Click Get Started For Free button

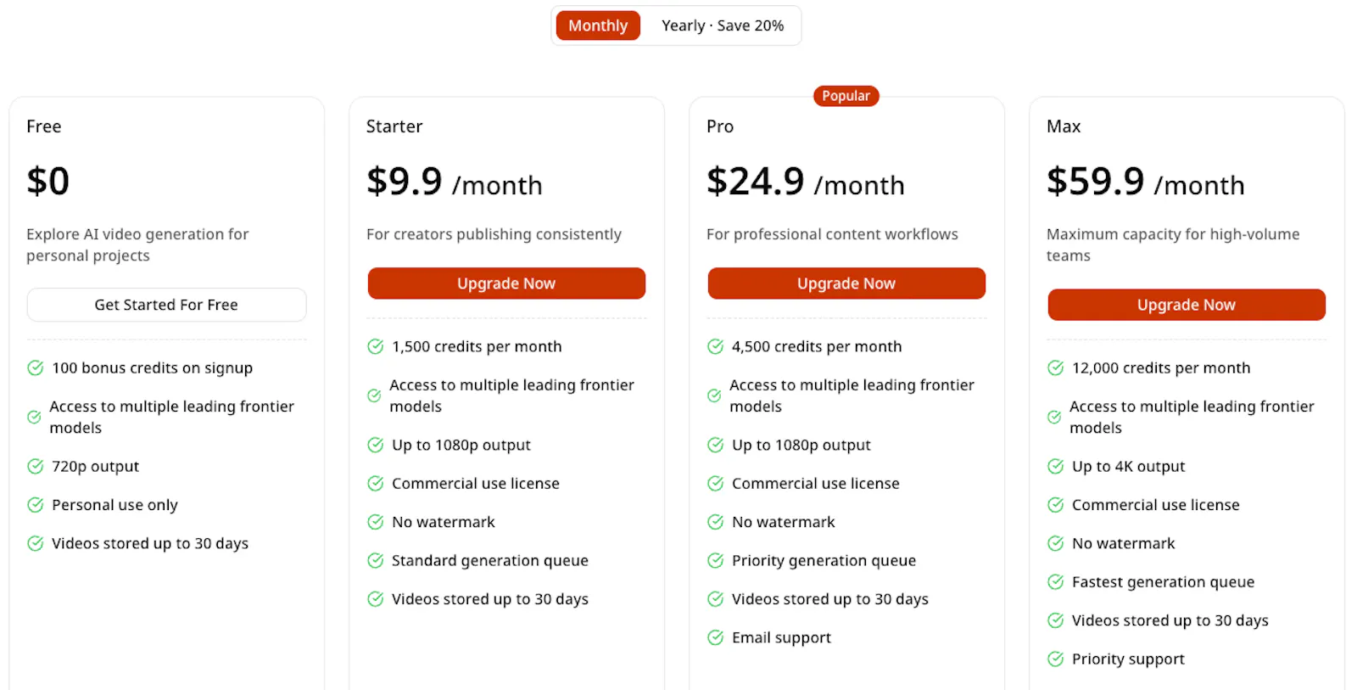166,305
